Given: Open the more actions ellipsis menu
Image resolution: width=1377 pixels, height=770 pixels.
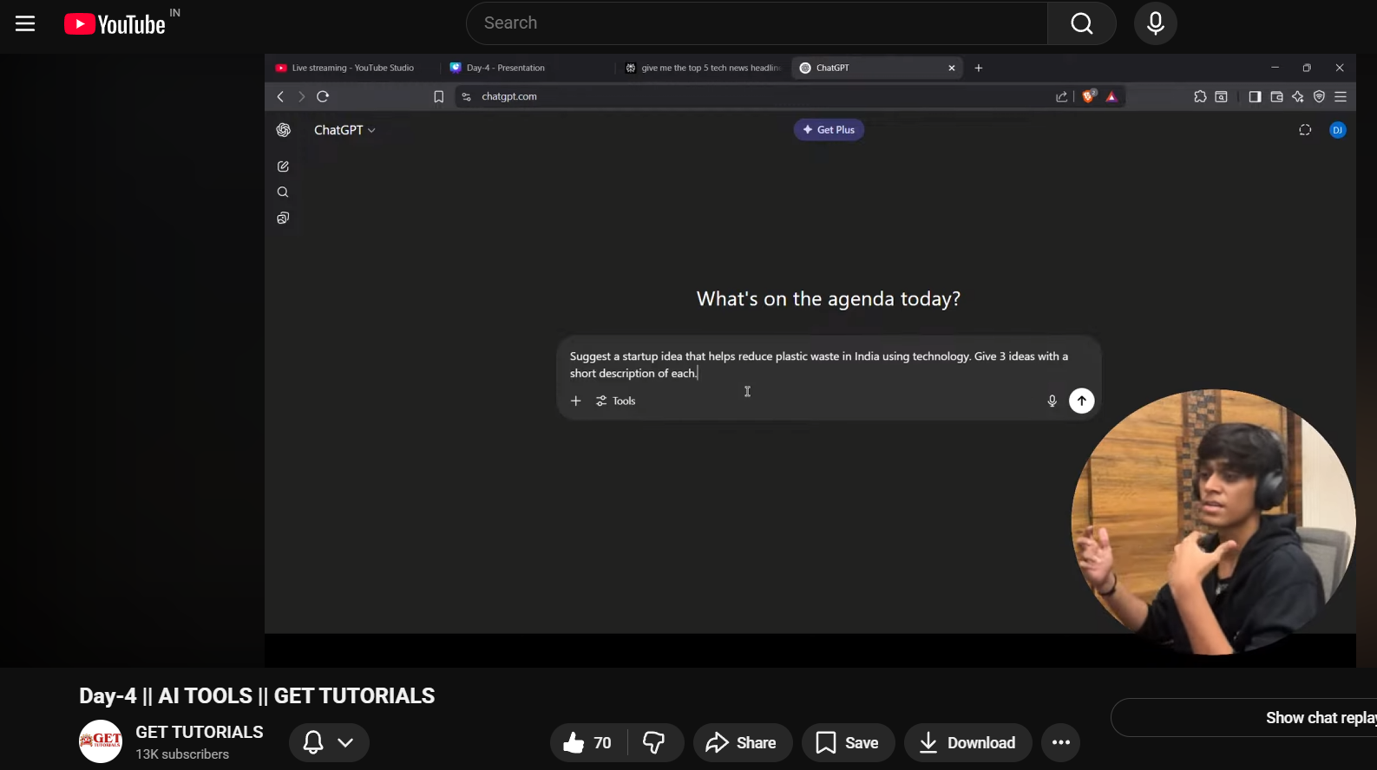Looking at the screenshot, I should pos(1061,742).
